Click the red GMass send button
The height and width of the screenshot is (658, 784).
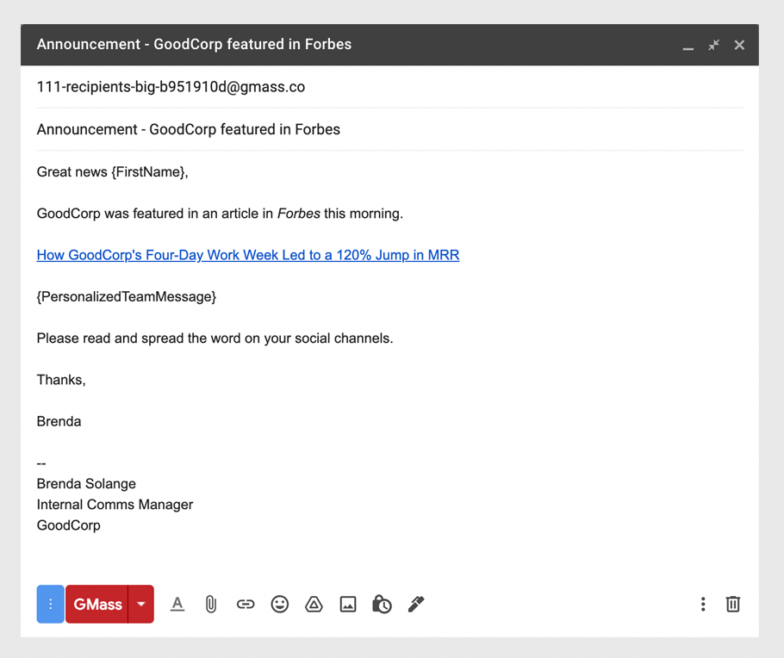click(x=97, y=604)
